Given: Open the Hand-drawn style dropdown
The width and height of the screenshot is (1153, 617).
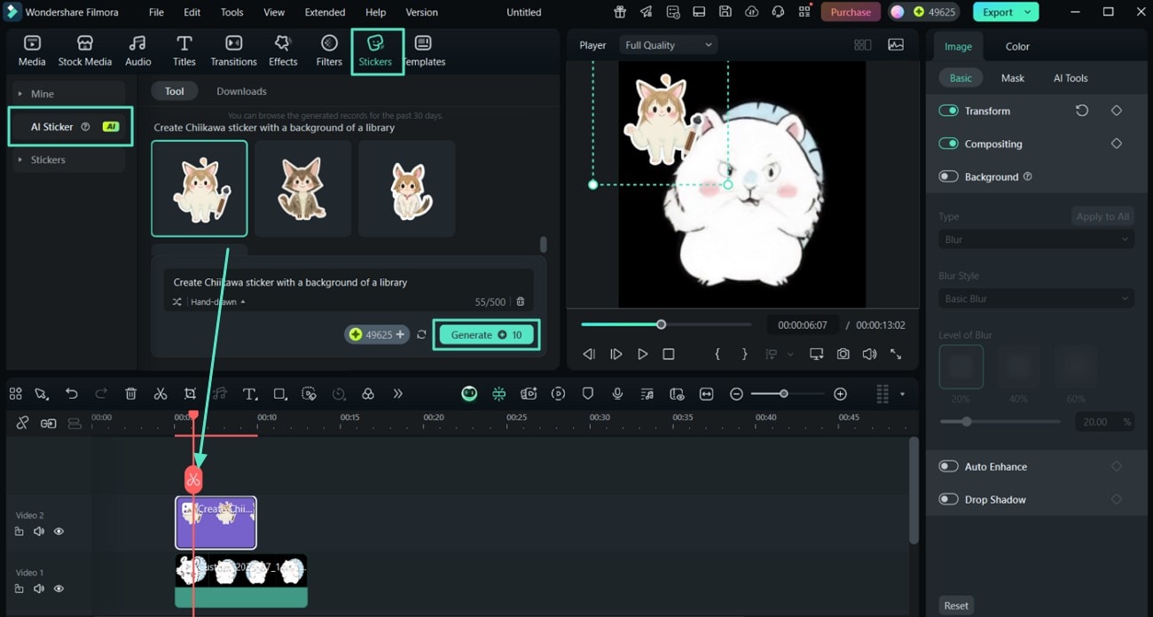Looking at the screenshot, I should click(216, 302).
